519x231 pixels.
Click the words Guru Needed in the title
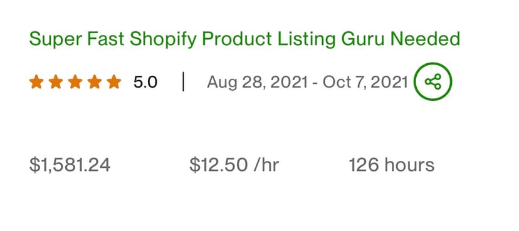click(x=401, y=39)
